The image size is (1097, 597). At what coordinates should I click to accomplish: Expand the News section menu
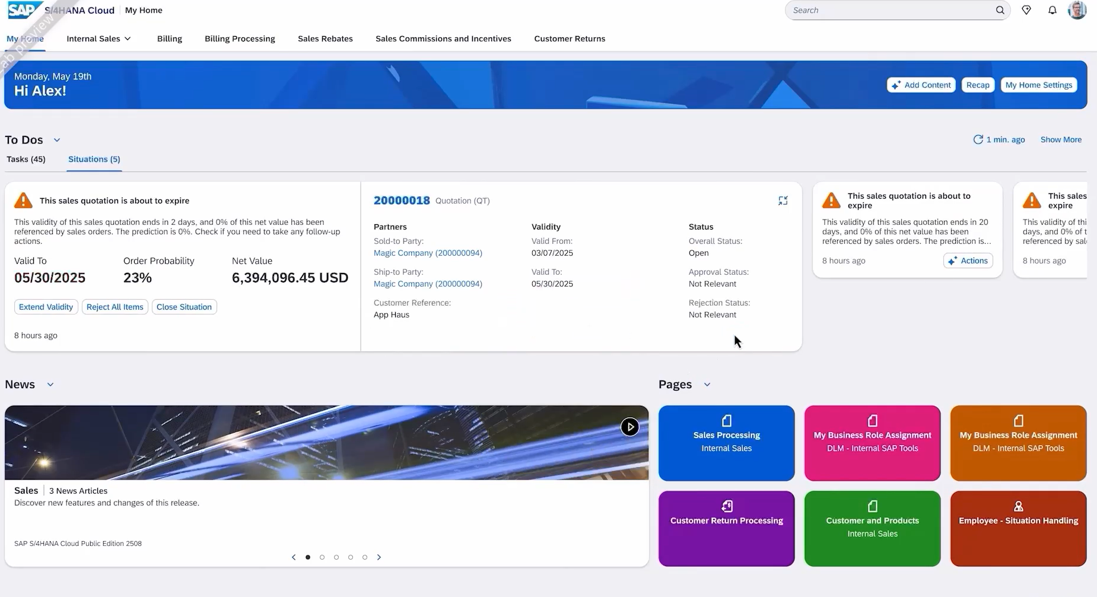[x=50, y=385]
